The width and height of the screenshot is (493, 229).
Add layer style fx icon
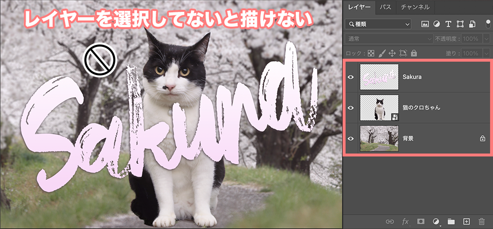click(405, 222)
